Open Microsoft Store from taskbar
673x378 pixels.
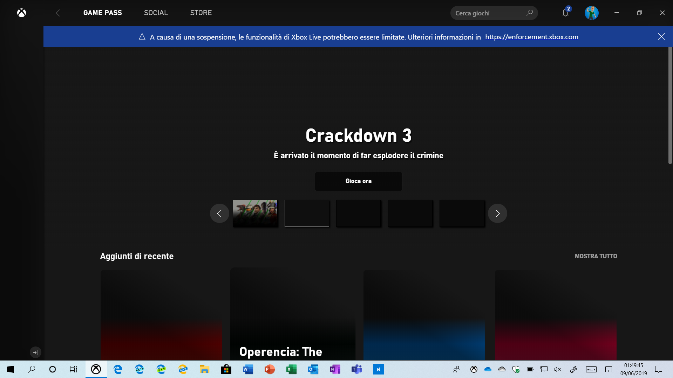click(226, 369)
